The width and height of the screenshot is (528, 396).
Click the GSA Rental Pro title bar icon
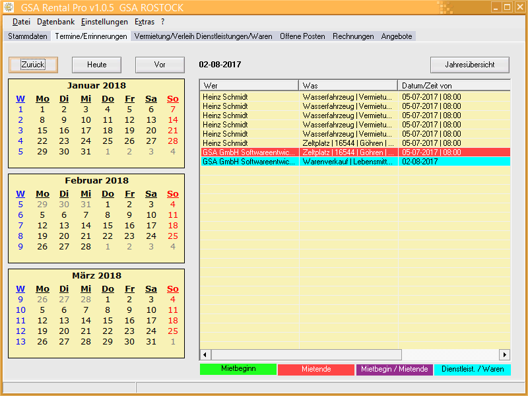pyautogui.click(x=9, y=7)
